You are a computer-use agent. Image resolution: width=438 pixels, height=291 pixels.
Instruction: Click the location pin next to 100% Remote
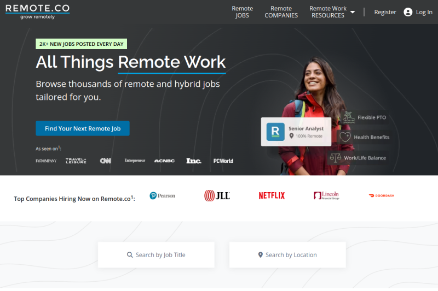(x=291, y=136)
